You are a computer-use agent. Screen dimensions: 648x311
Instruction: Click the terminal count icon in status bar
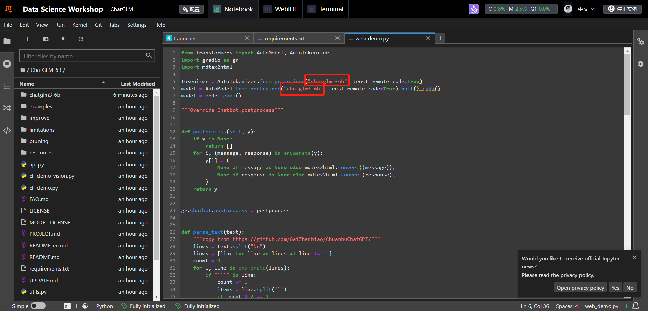click(67, 306)
